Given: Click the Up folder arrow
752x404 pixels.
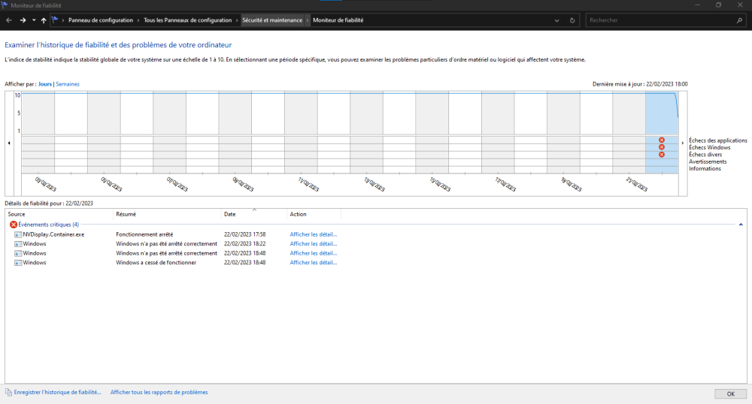Looking at the screenshot, I should pos(44,20).
